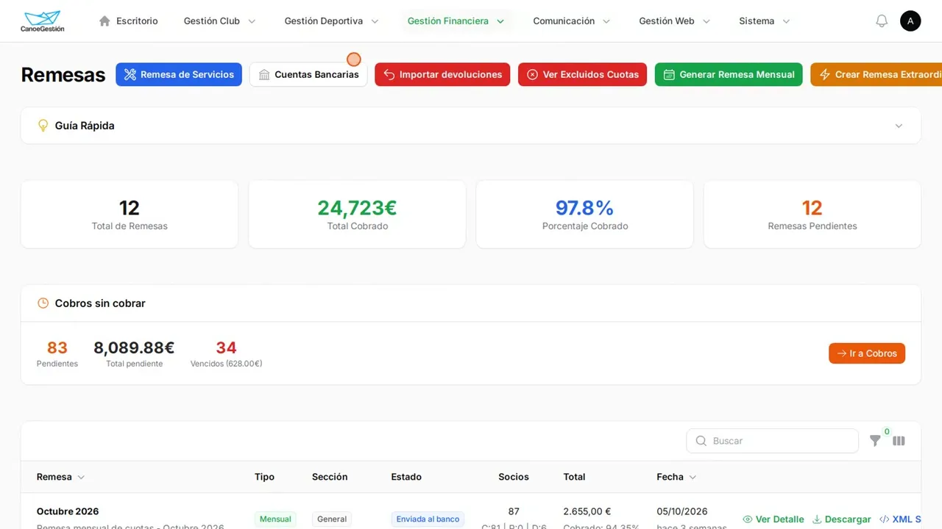942x529 pixels.
Task: Click the Crear Remesa Extraordinaria button
Action: [876, 75]
